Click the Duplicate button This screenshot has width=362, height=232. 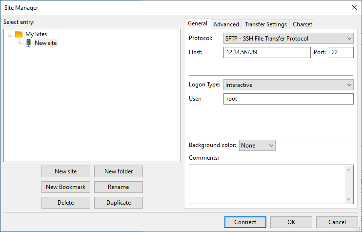coord(119,203)
